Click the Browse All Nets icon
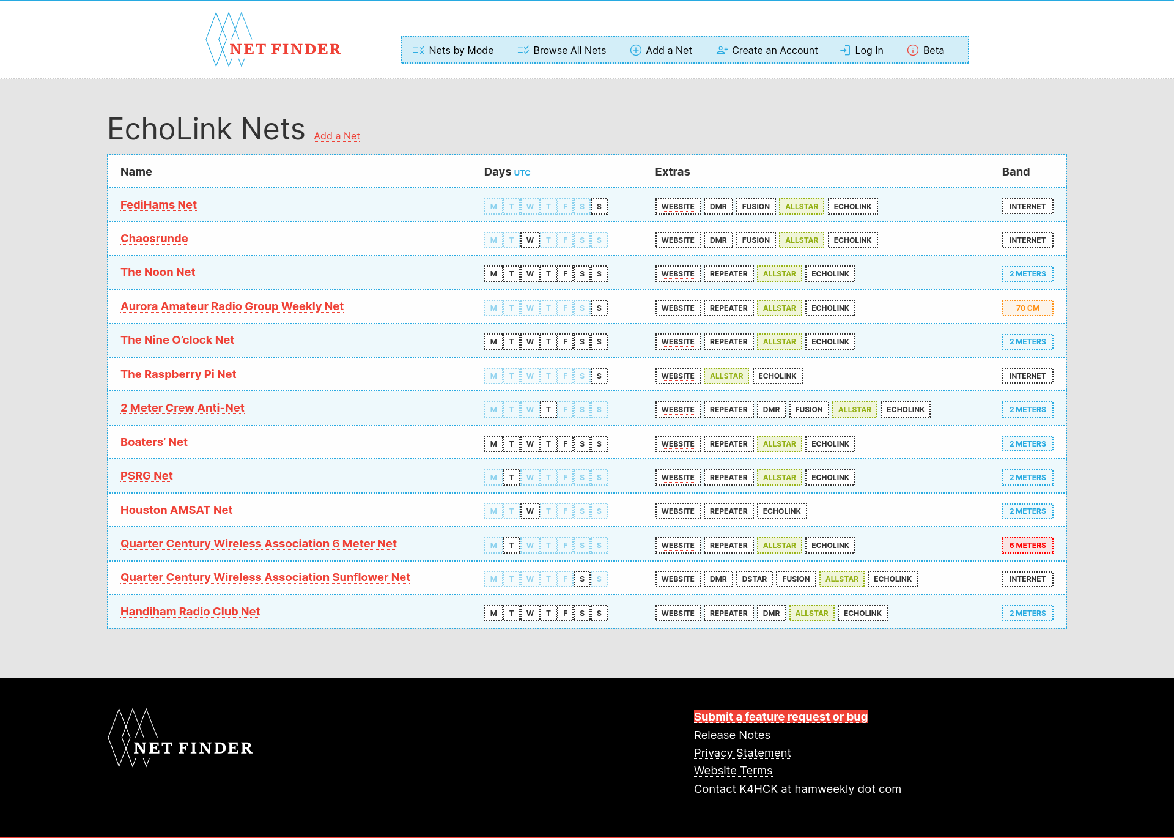The width and height of the screenshot is (1174, 838). (522, 50)
